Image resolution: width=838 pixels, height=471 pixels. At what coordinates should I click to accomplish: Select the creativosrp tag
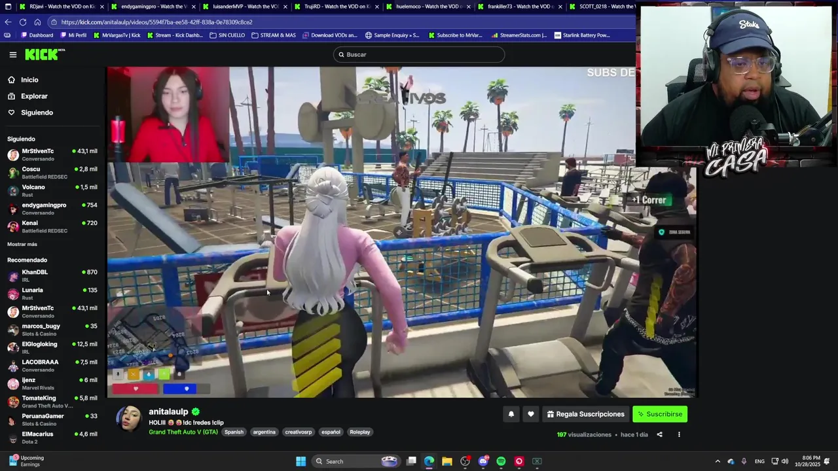pyautogui.click(x=299, y=432)
